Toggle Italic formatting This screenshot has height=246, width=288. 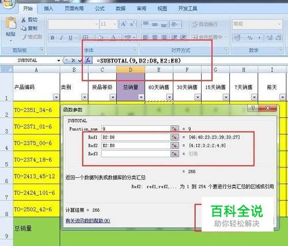click(x=61, y=38)
